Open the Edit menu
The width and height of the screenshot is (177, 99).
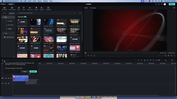pos(25,1)
